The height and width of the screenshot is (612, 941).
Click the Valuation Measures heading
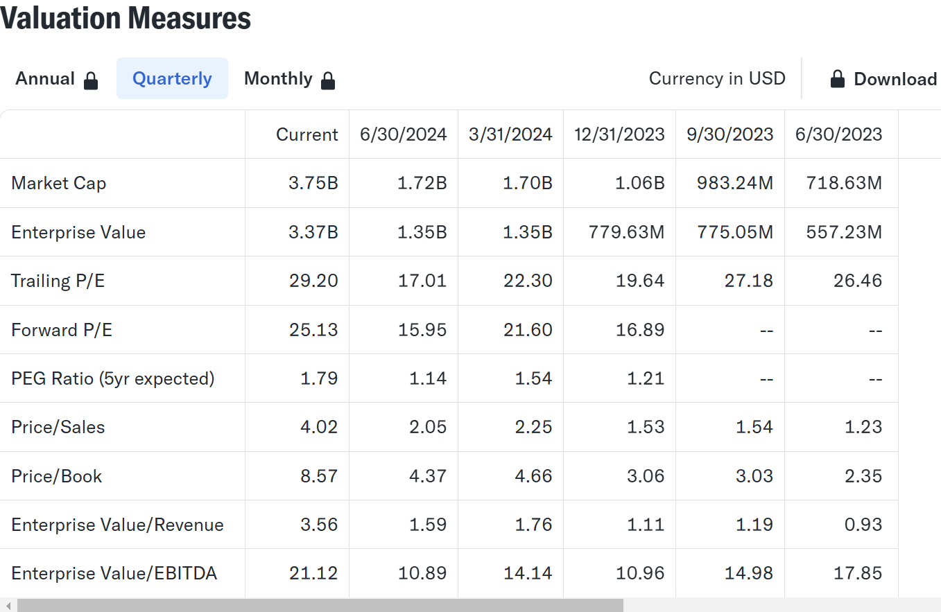tap(125, 19)
